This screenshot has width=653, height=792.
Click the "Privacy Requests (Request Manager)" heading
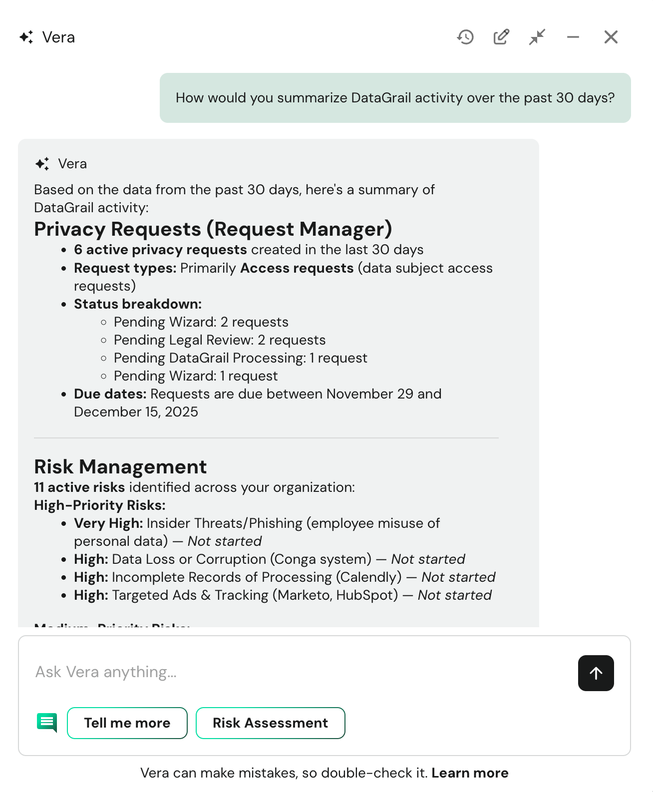[x=213, y=229]
